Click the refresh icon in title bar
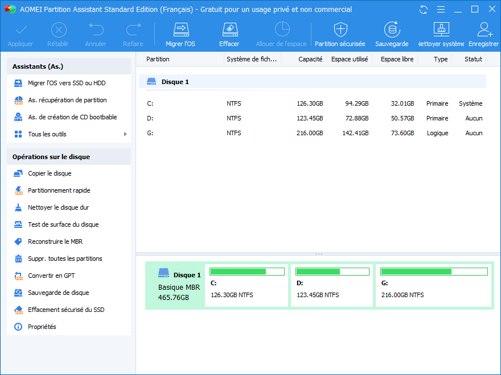 423,10
